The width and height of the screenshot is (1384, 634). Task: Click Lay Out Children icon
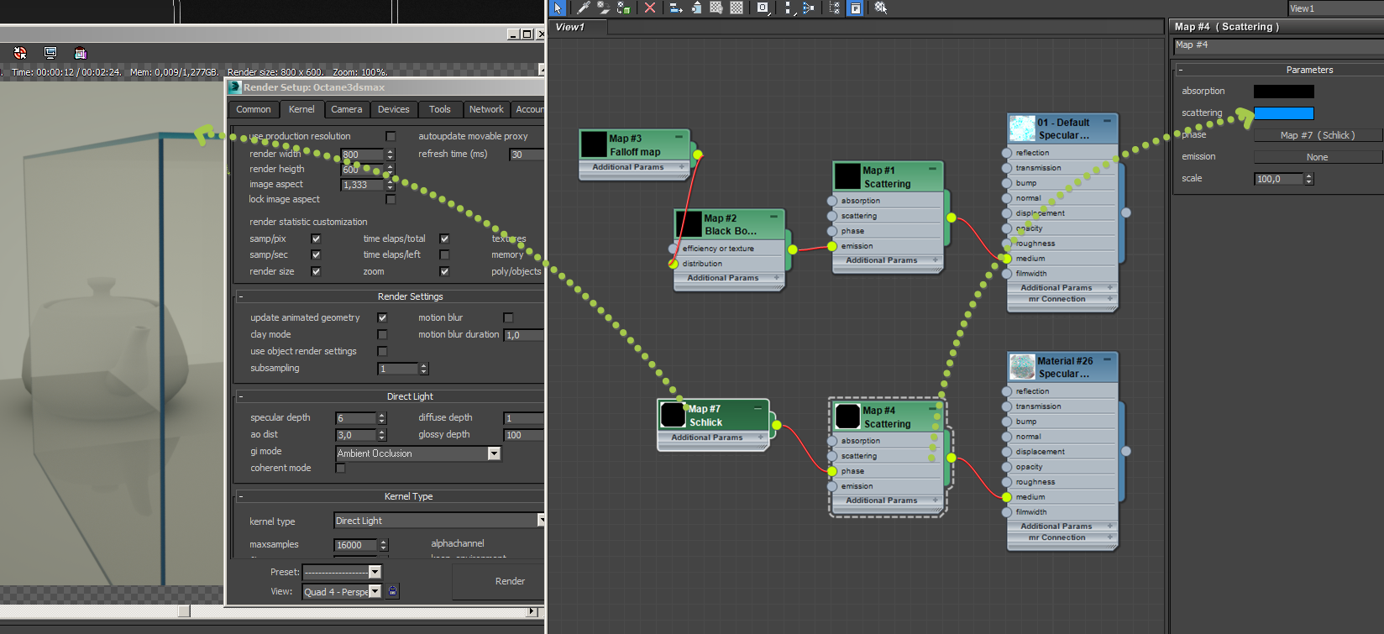808,8
